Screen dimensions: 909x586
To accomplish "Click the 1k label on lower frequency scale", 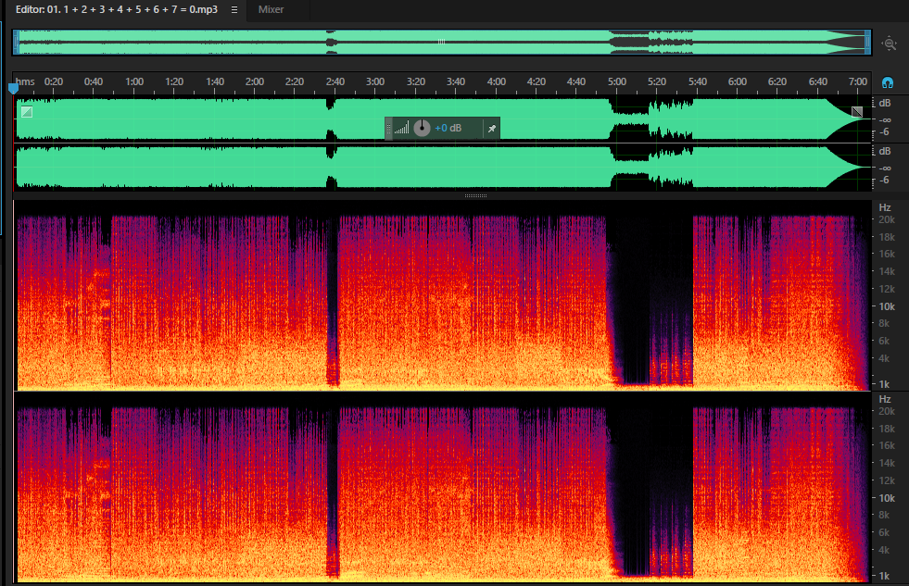I will [884, 576].
